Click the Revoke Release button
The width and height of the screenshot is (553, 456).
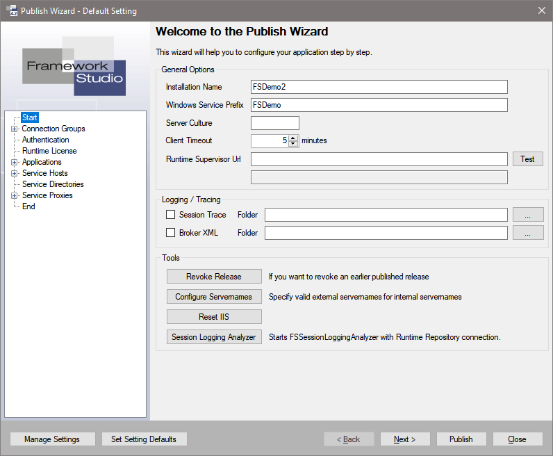click(214, 277)
